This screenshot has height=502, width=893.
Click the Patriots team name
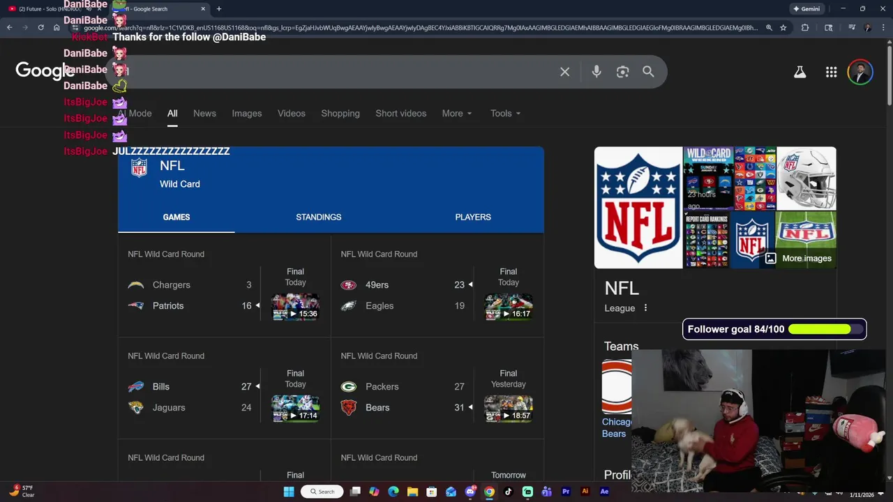pos(168,305)
